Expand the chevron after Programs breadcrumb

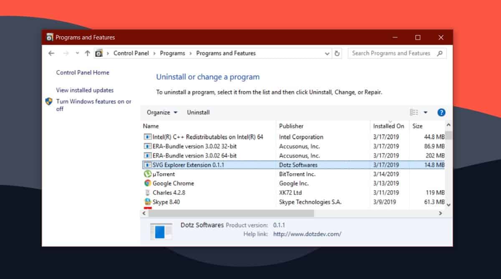(191, 53)
